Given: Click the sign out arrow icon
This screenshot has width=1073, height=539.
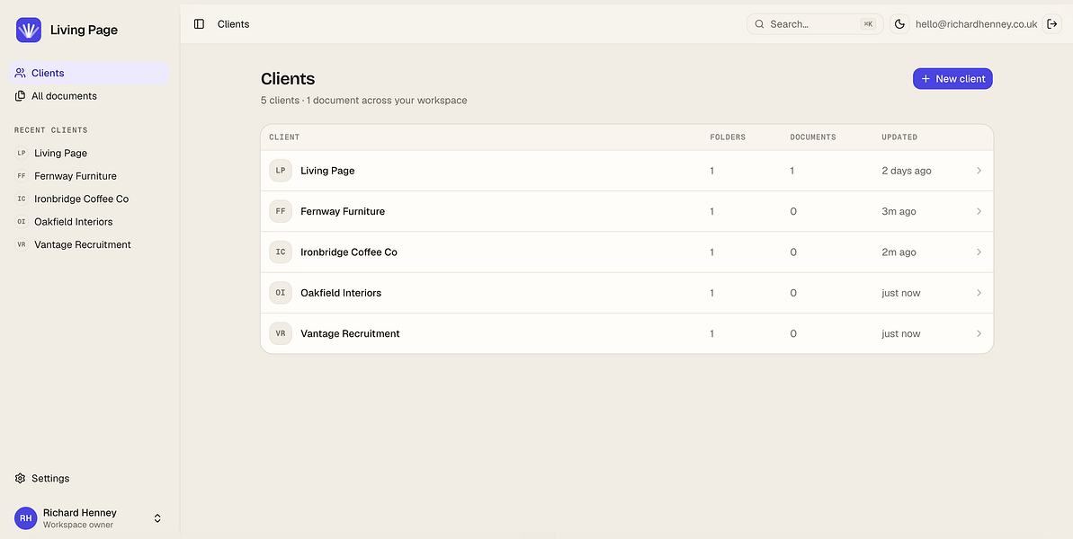Looking at the screenshot, I should click(1051, 24).
